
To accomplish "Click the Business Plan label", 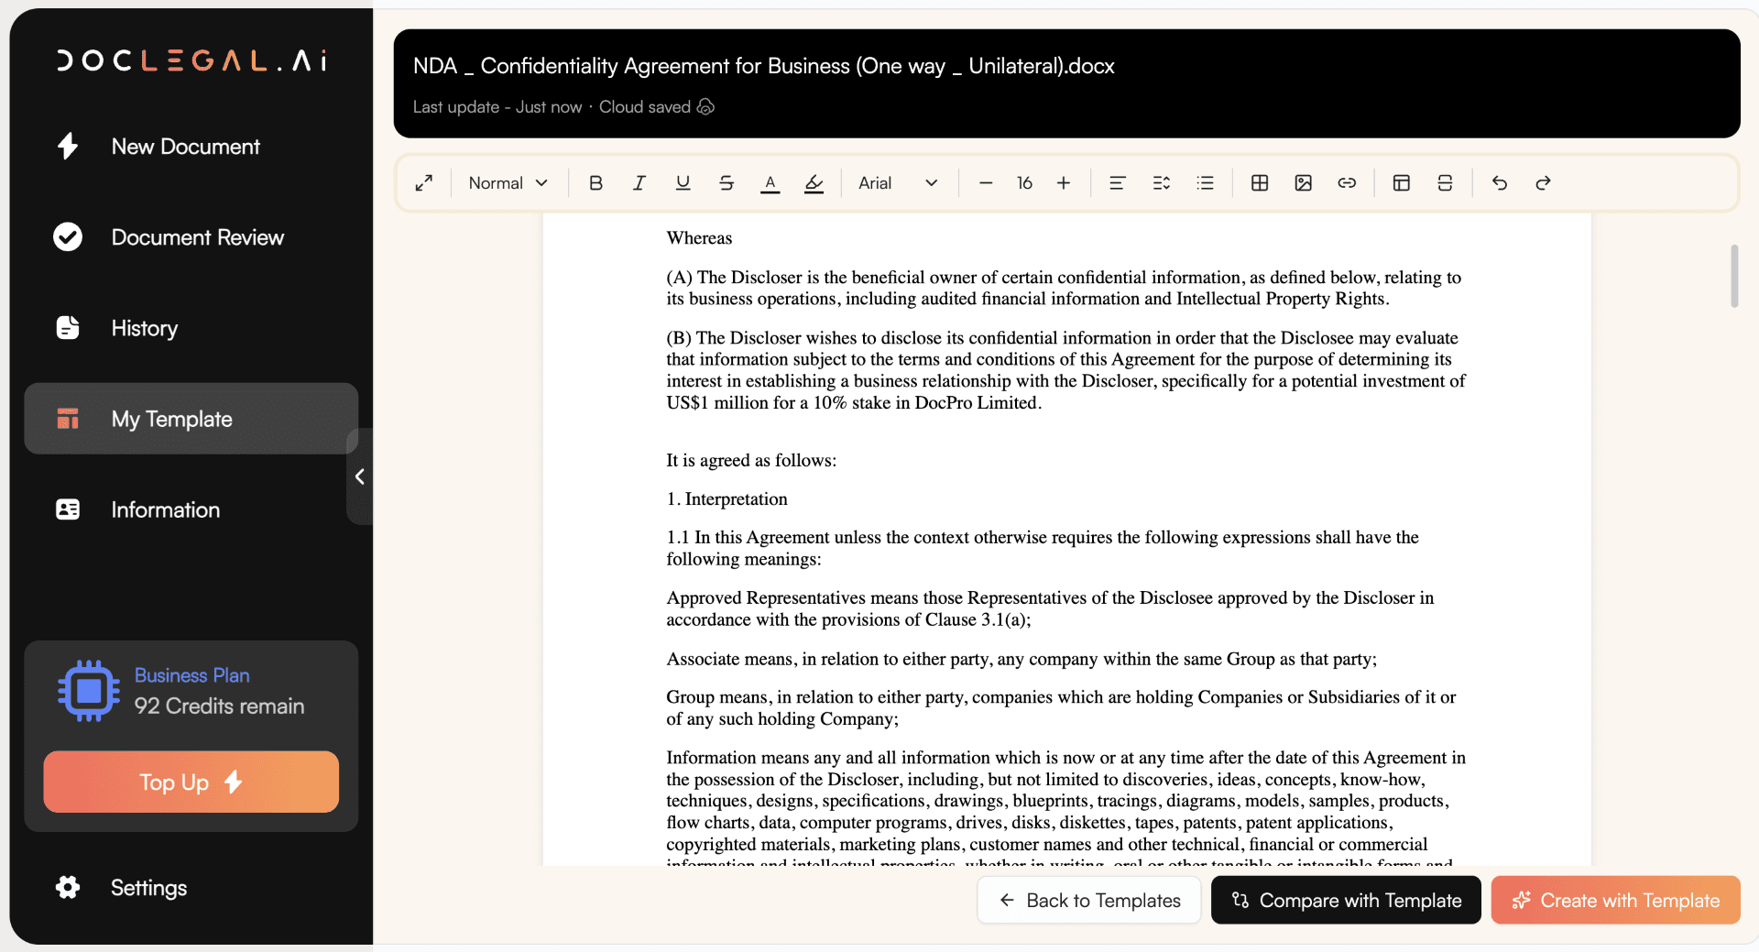I will 191,675.
